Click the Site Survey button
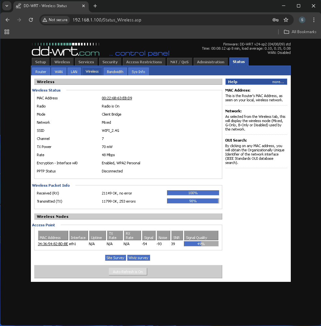Viewport: 321px width, 326px height. [x=115, y=258]
